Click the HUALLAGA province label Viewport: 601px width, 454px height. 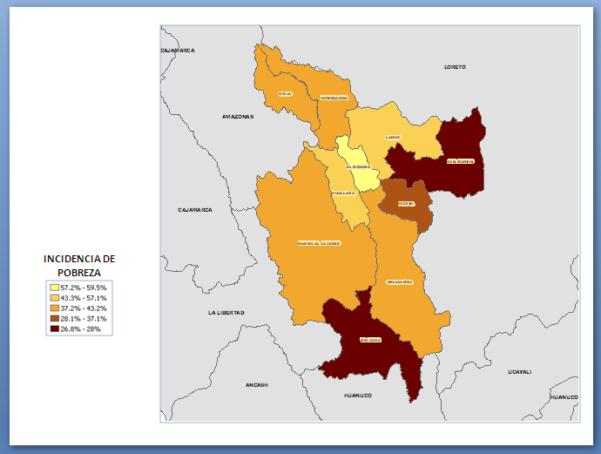coord(342,193)
